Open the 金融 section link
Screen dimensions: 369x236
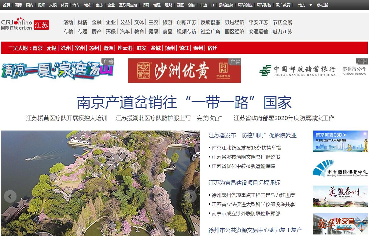click(x=97, y=22)
